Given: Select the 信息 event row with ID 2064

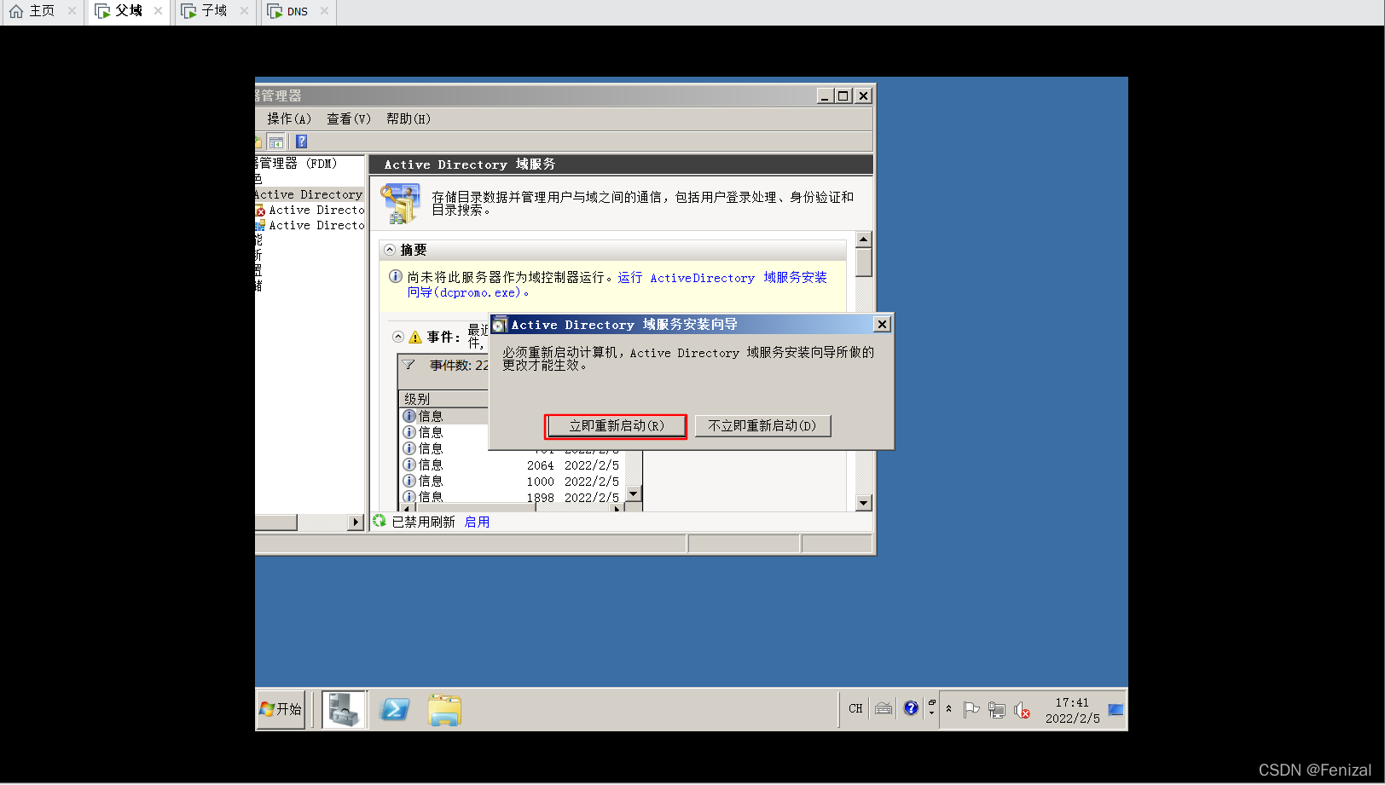Looking at the screenshot, I should click(x=513, y=465).
